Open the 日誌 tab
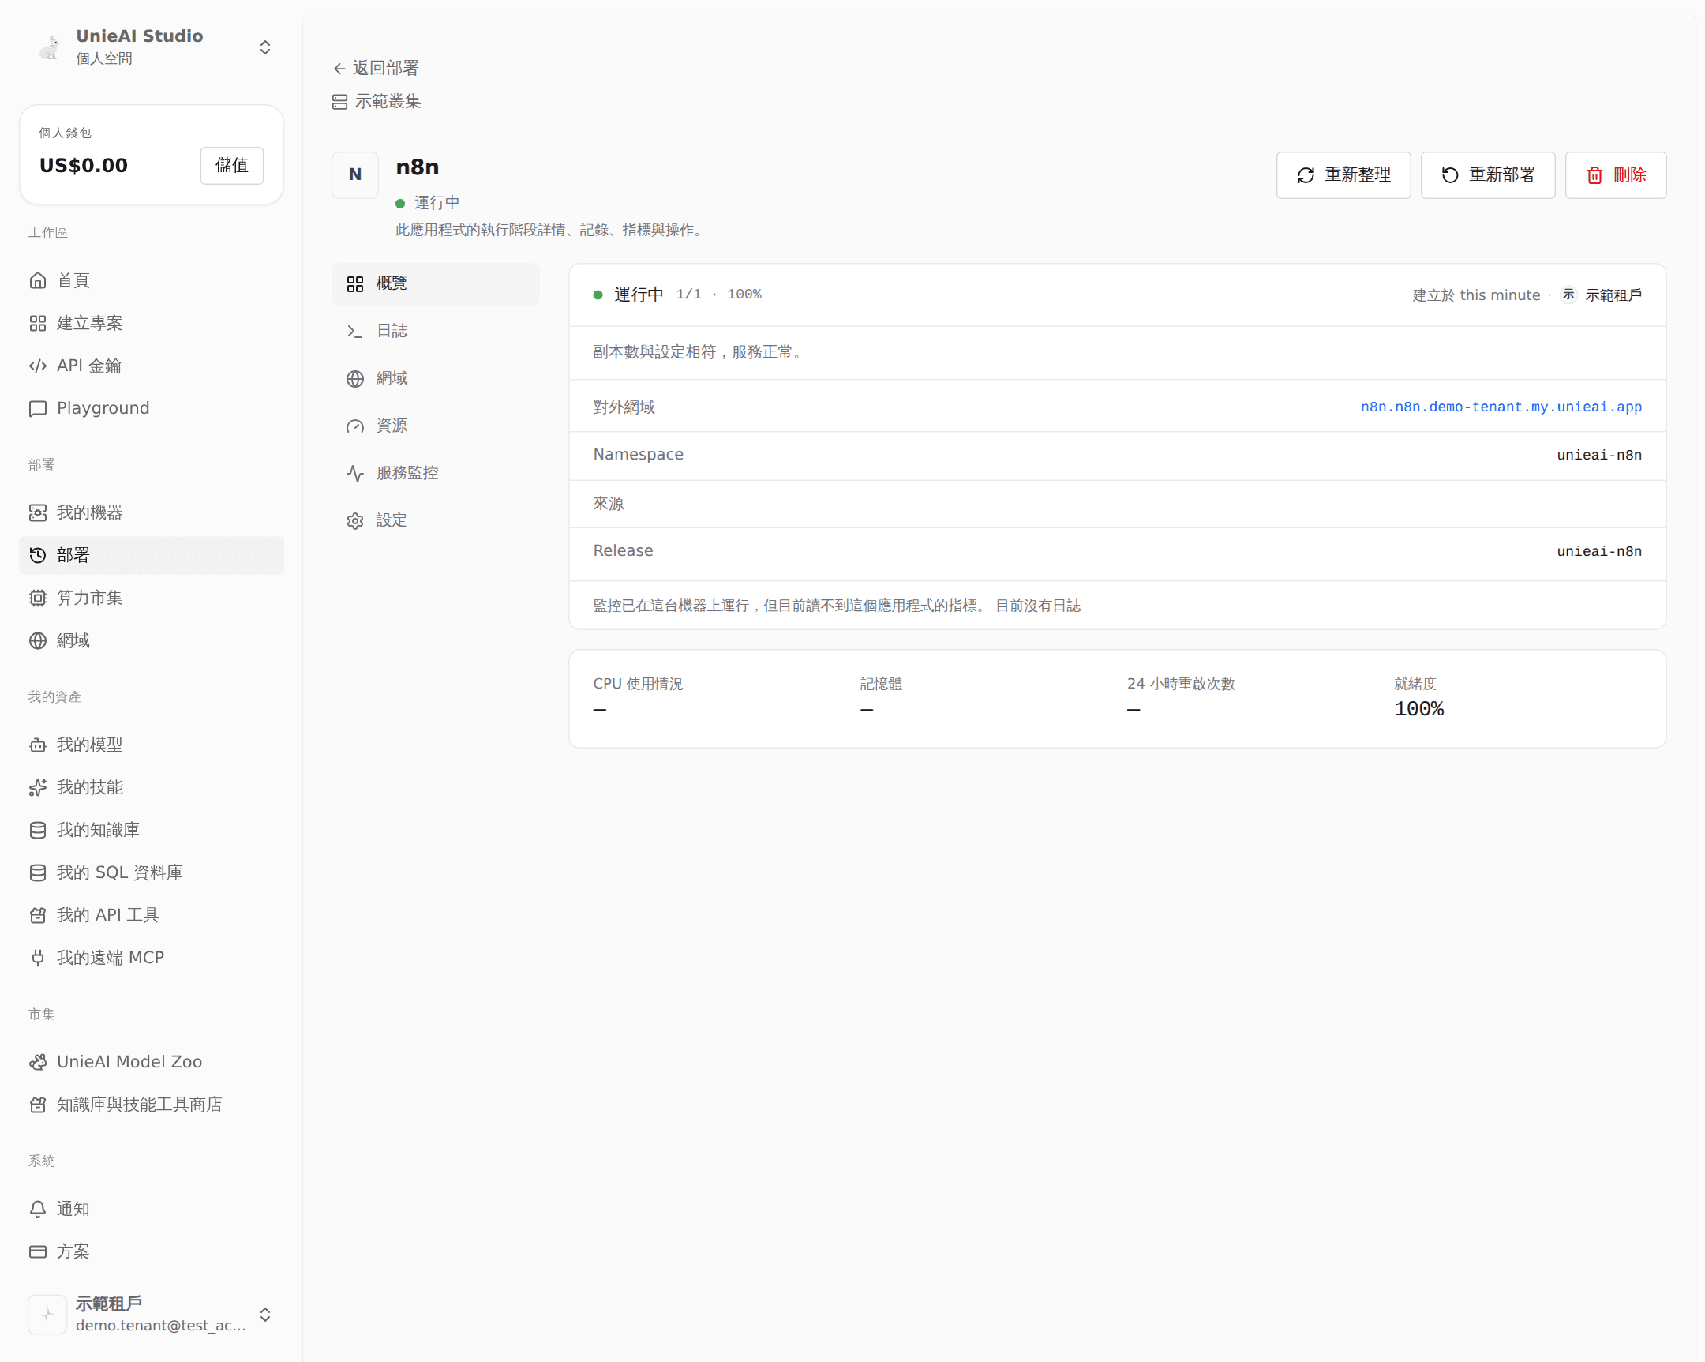 coord(436,332)
